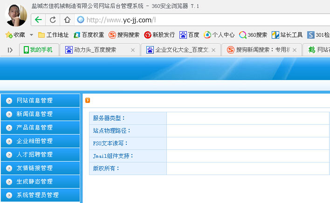
Task: Open the 工作地址 bookmark folder
Action: pyautogui.click(x=53, y=35)
